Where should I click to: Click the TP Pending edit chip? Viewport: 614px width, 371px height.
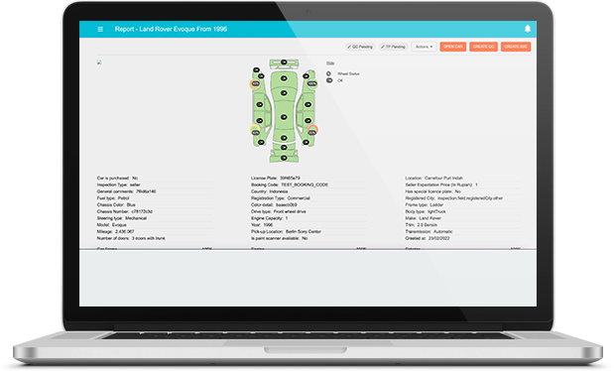[x=394, y=47]
